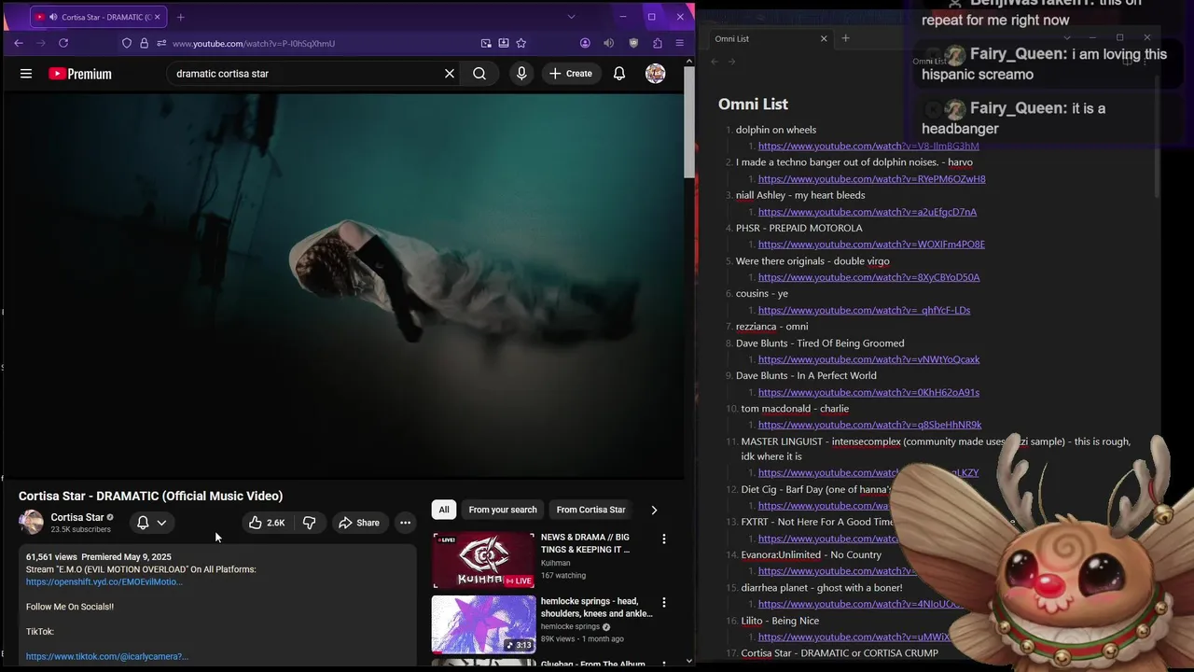Run the search with the magnifier button

(x=479, y=74)
